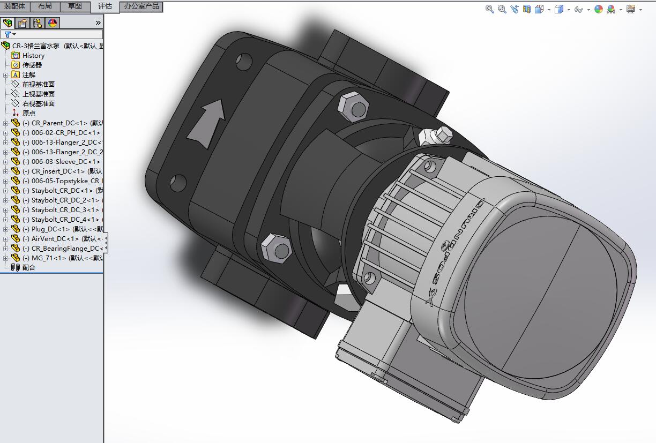The height and width of the screenshot is (443, 656).
Task: Open the Display Style dropdown arrow
Action: pos(568,10)
